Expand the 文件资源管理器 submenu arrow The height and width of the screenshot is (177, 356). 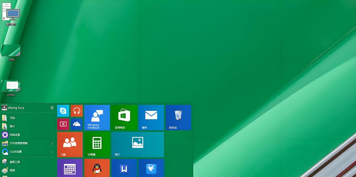tap(52, 143)
